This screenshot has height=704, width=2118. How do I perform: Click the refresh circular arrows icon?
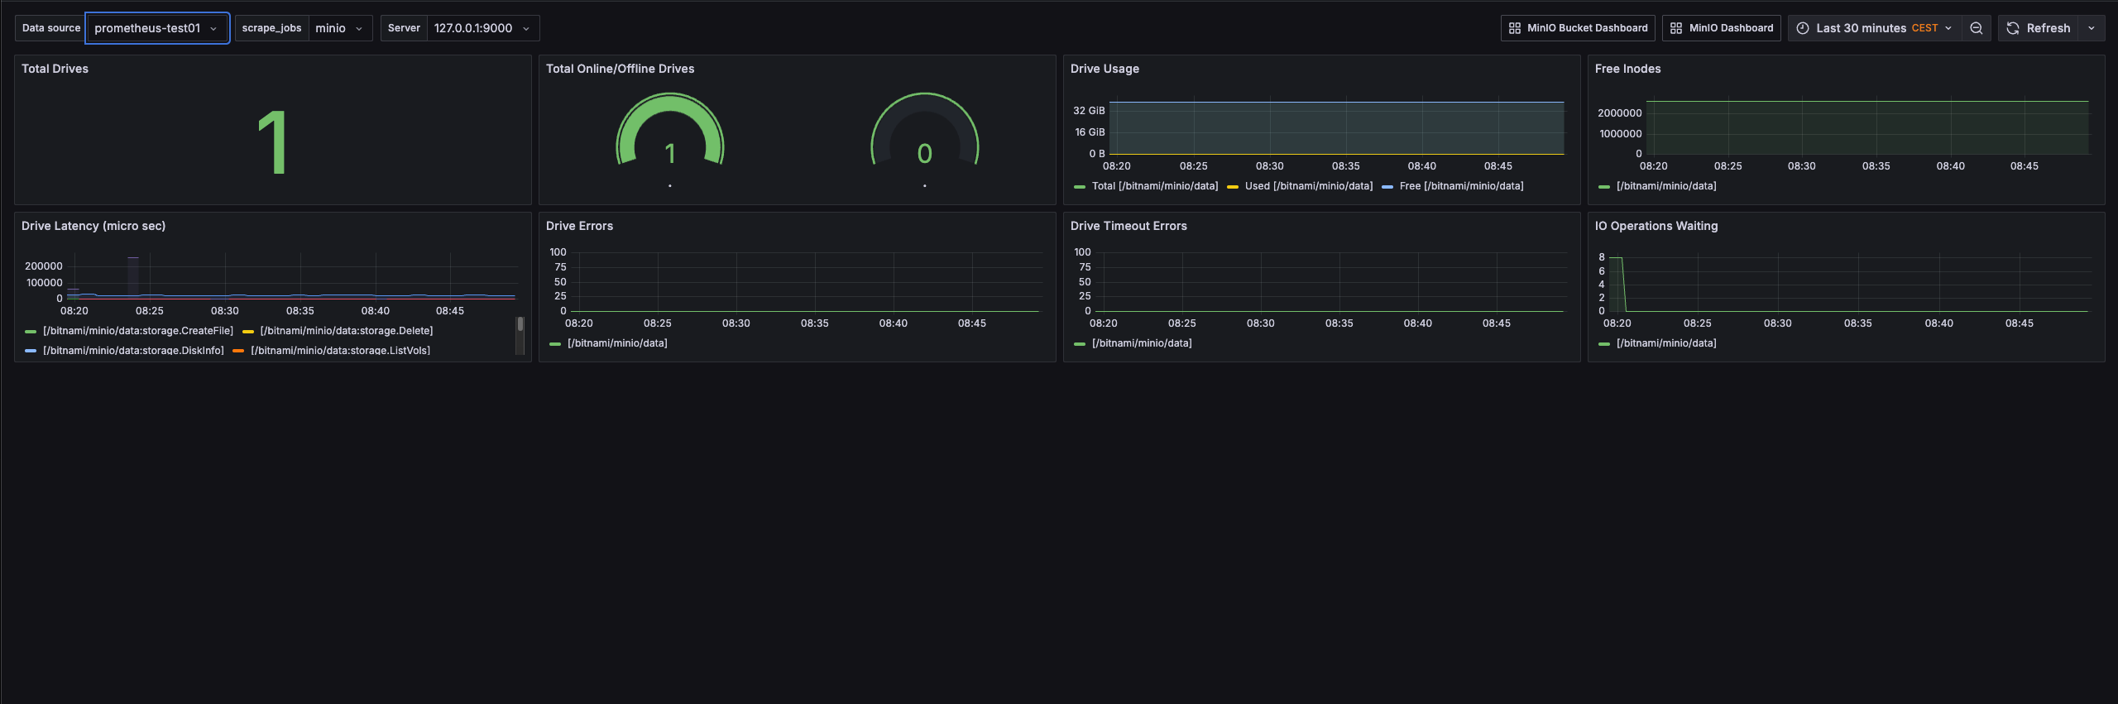(x=2013, y=28)
